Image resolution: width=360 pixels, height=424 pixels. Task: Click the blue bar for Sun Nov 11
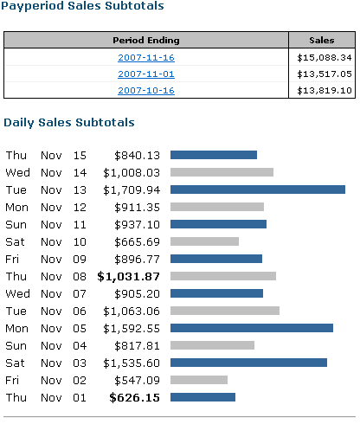218,224
